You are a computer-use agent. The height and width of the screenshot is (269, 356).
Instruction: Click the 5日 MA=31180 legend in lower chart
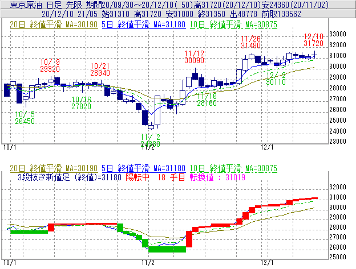pos(144,168)
